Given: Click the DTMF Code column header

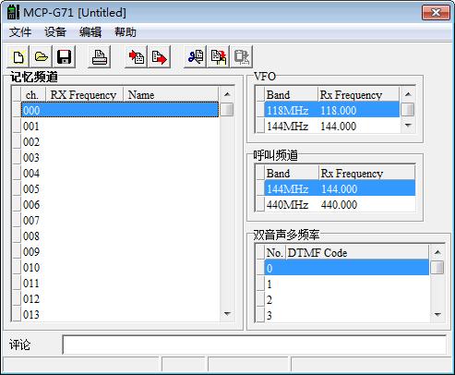Looking at the screenshot, I should point(357,253).
